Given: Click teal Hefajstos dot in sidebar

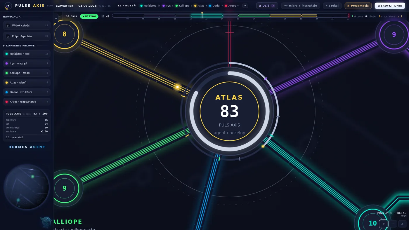Looking at the screenshot, I should (x=7, y=54).
